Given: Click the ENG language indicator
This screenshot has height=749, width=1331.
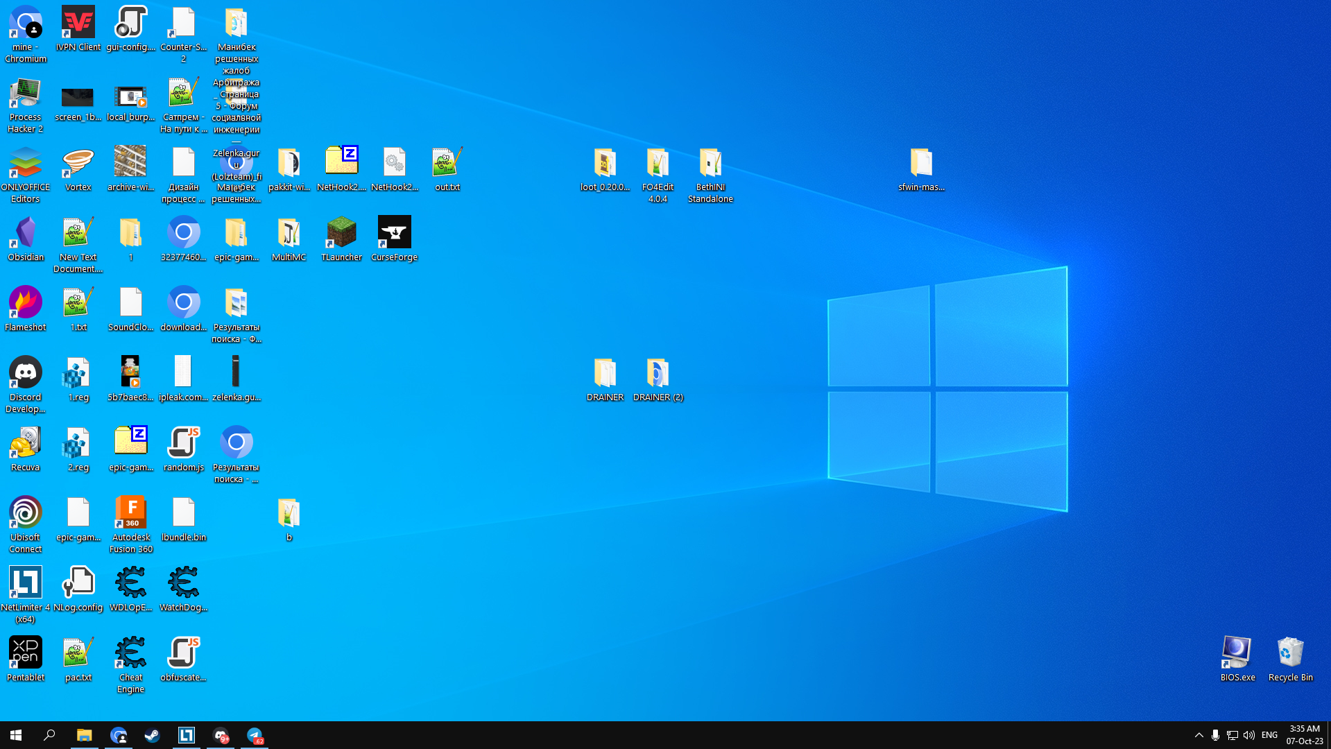Looking at the screenshot, I should pos(1269,735).
